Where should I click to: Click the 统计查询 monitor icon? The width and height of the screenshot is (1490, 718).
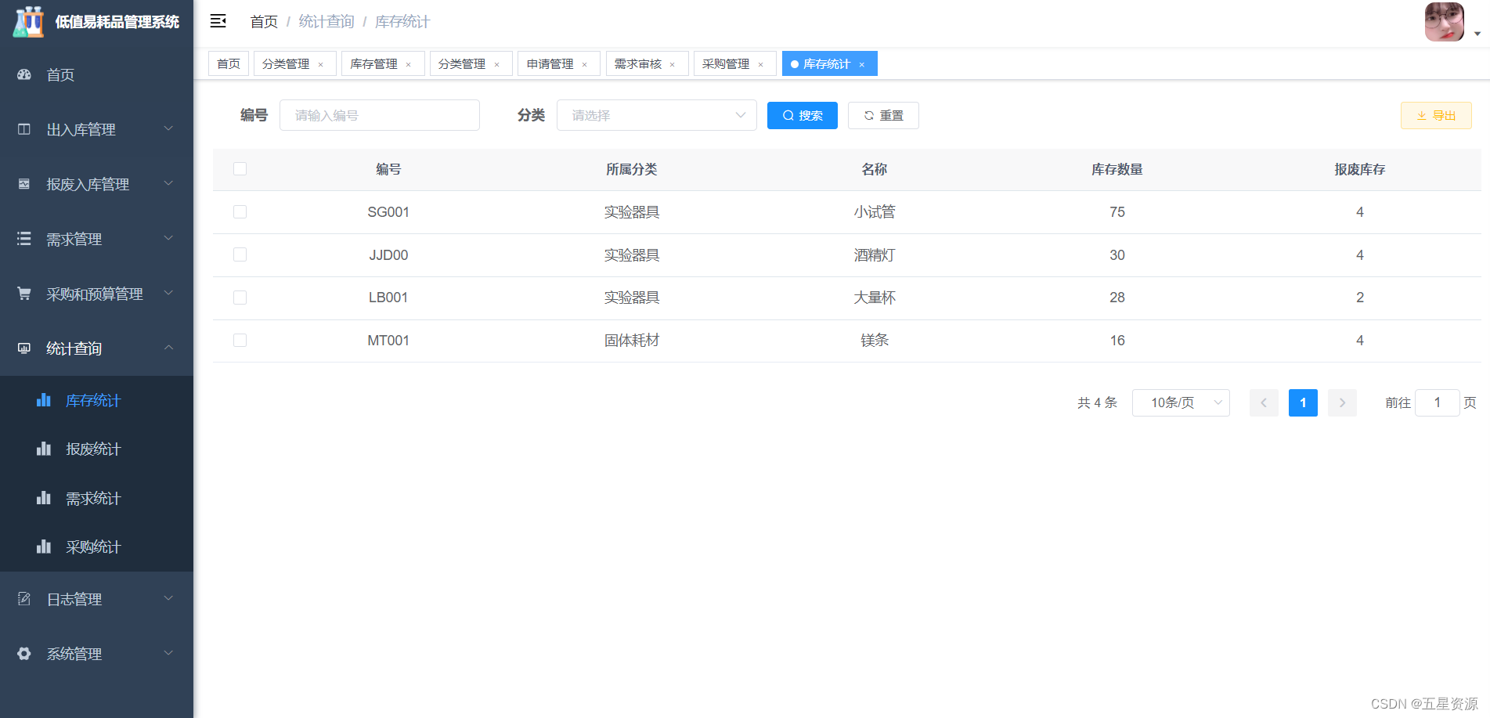(24, 348)
